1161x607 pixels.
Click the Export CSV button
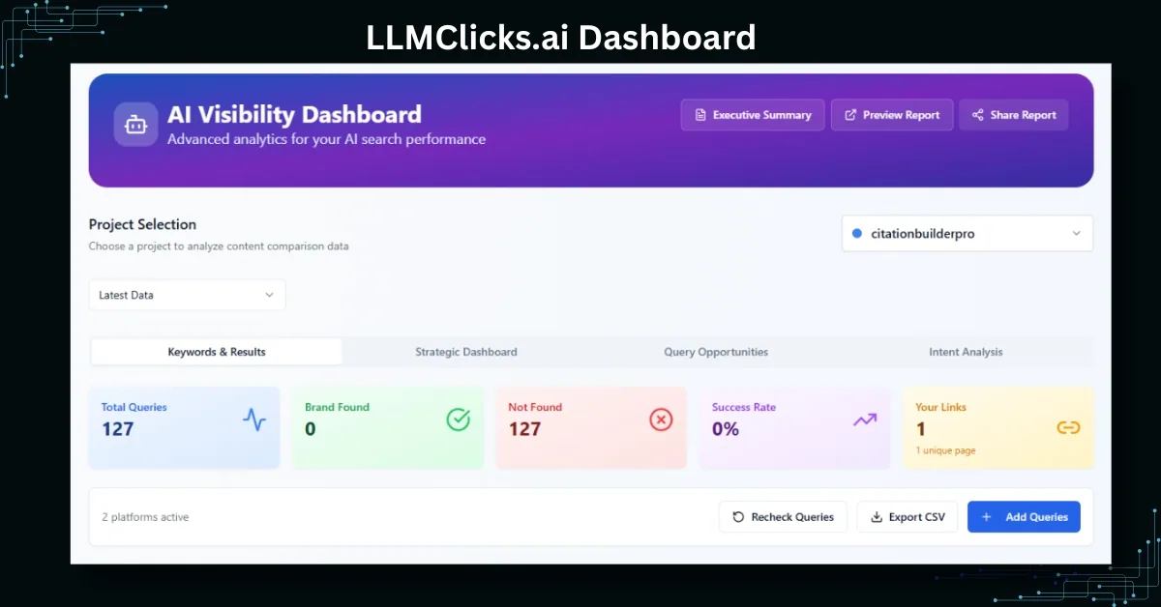pos(908,516)
